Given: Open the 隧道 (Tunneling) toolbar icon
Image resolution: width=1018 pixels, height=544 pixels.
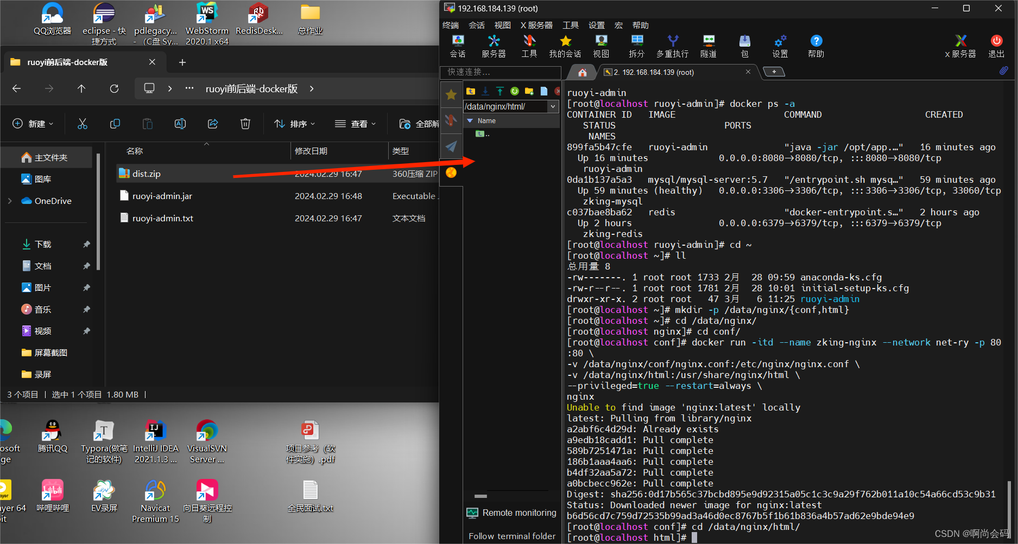Looking at the screenshot, I should pos(709,46).
